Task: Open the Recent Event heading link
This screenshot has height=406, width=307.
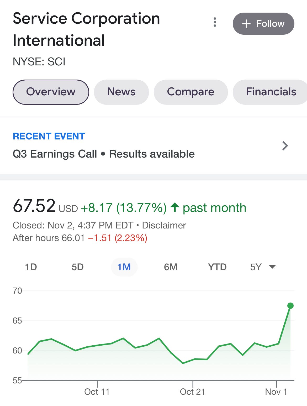Action: [49, 136]
